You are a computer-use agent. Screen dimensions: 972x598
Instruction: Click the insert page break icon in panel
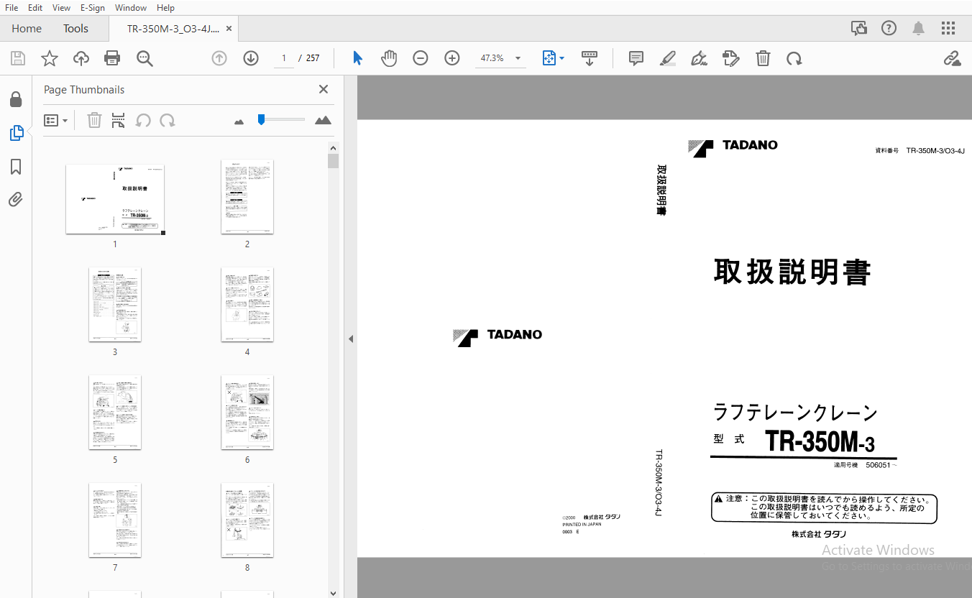point(119,120)
